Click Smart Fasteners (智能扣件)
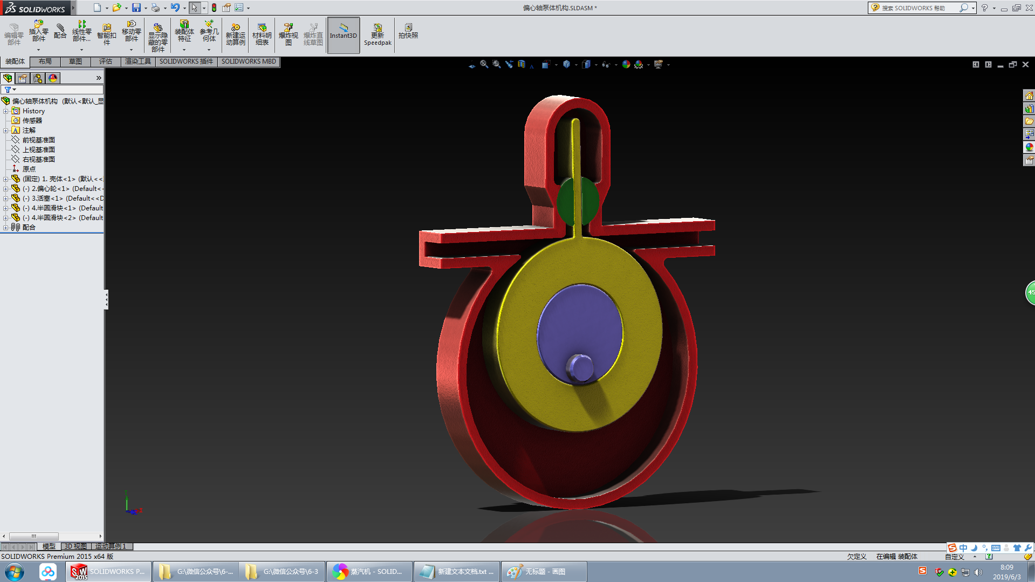 click(107, 33)
